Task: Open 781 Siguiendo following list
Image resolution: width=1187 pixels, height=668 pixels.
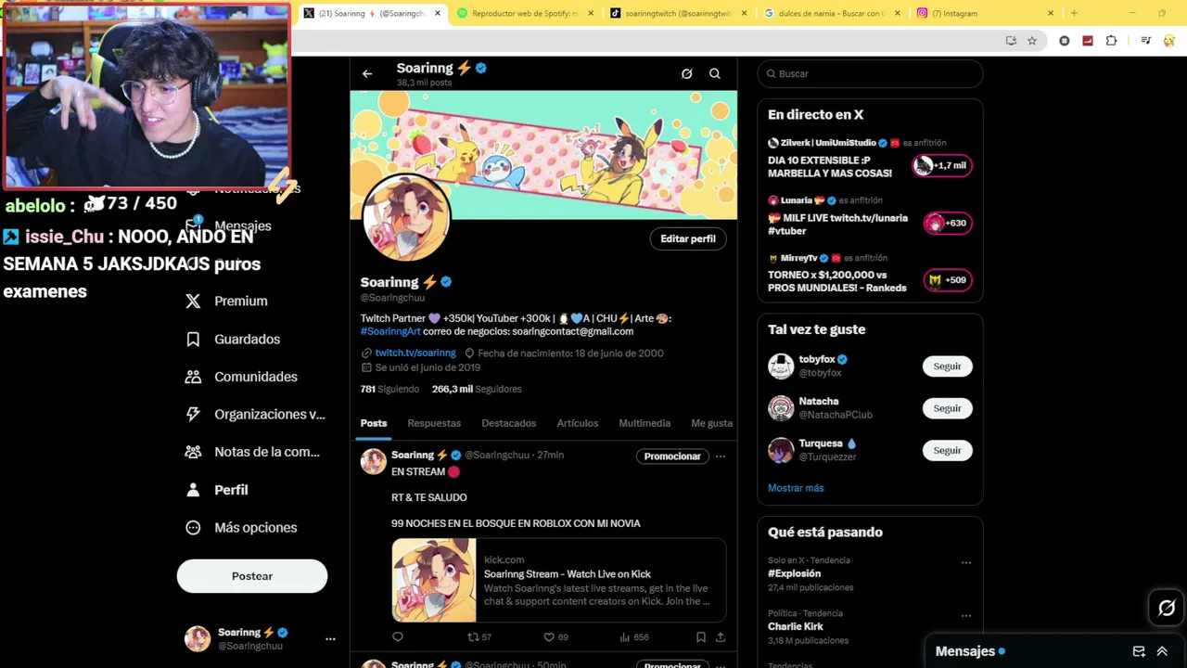Action: tap(389, 390)
